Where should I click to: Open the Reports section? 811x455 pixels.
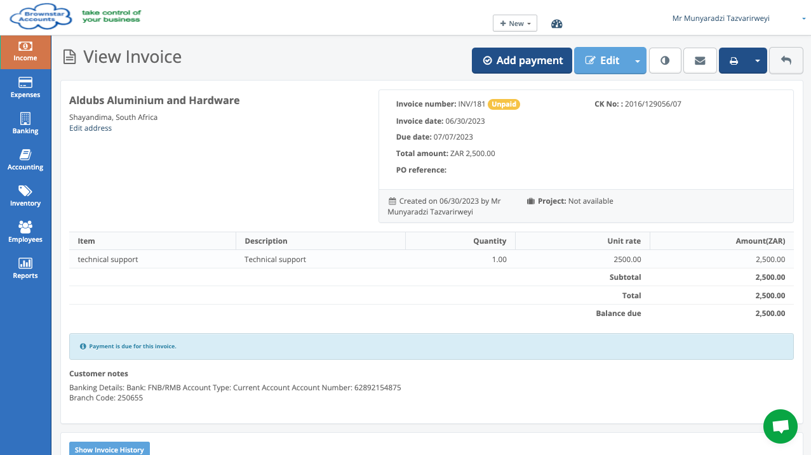point(25,268)
